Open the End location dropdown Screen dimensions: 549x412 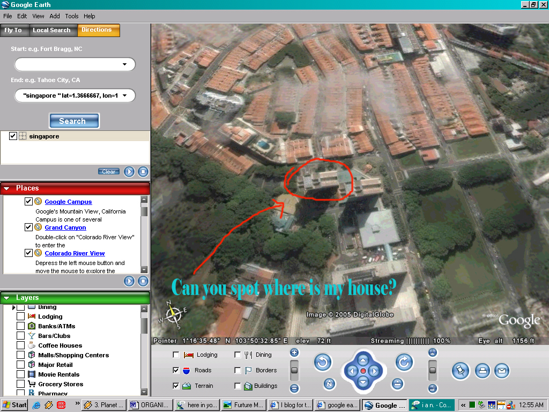(x=124, y=95)
